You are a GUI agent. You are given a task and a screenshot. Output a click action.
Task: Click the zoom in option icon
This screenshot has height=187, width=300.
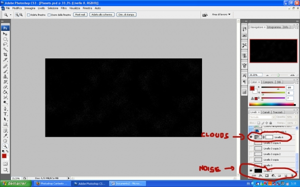[17, 14]
